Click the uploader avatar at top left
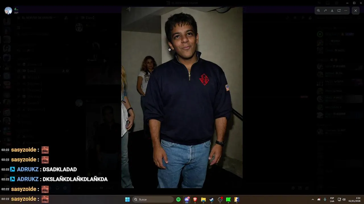 [x=8, y=11]
